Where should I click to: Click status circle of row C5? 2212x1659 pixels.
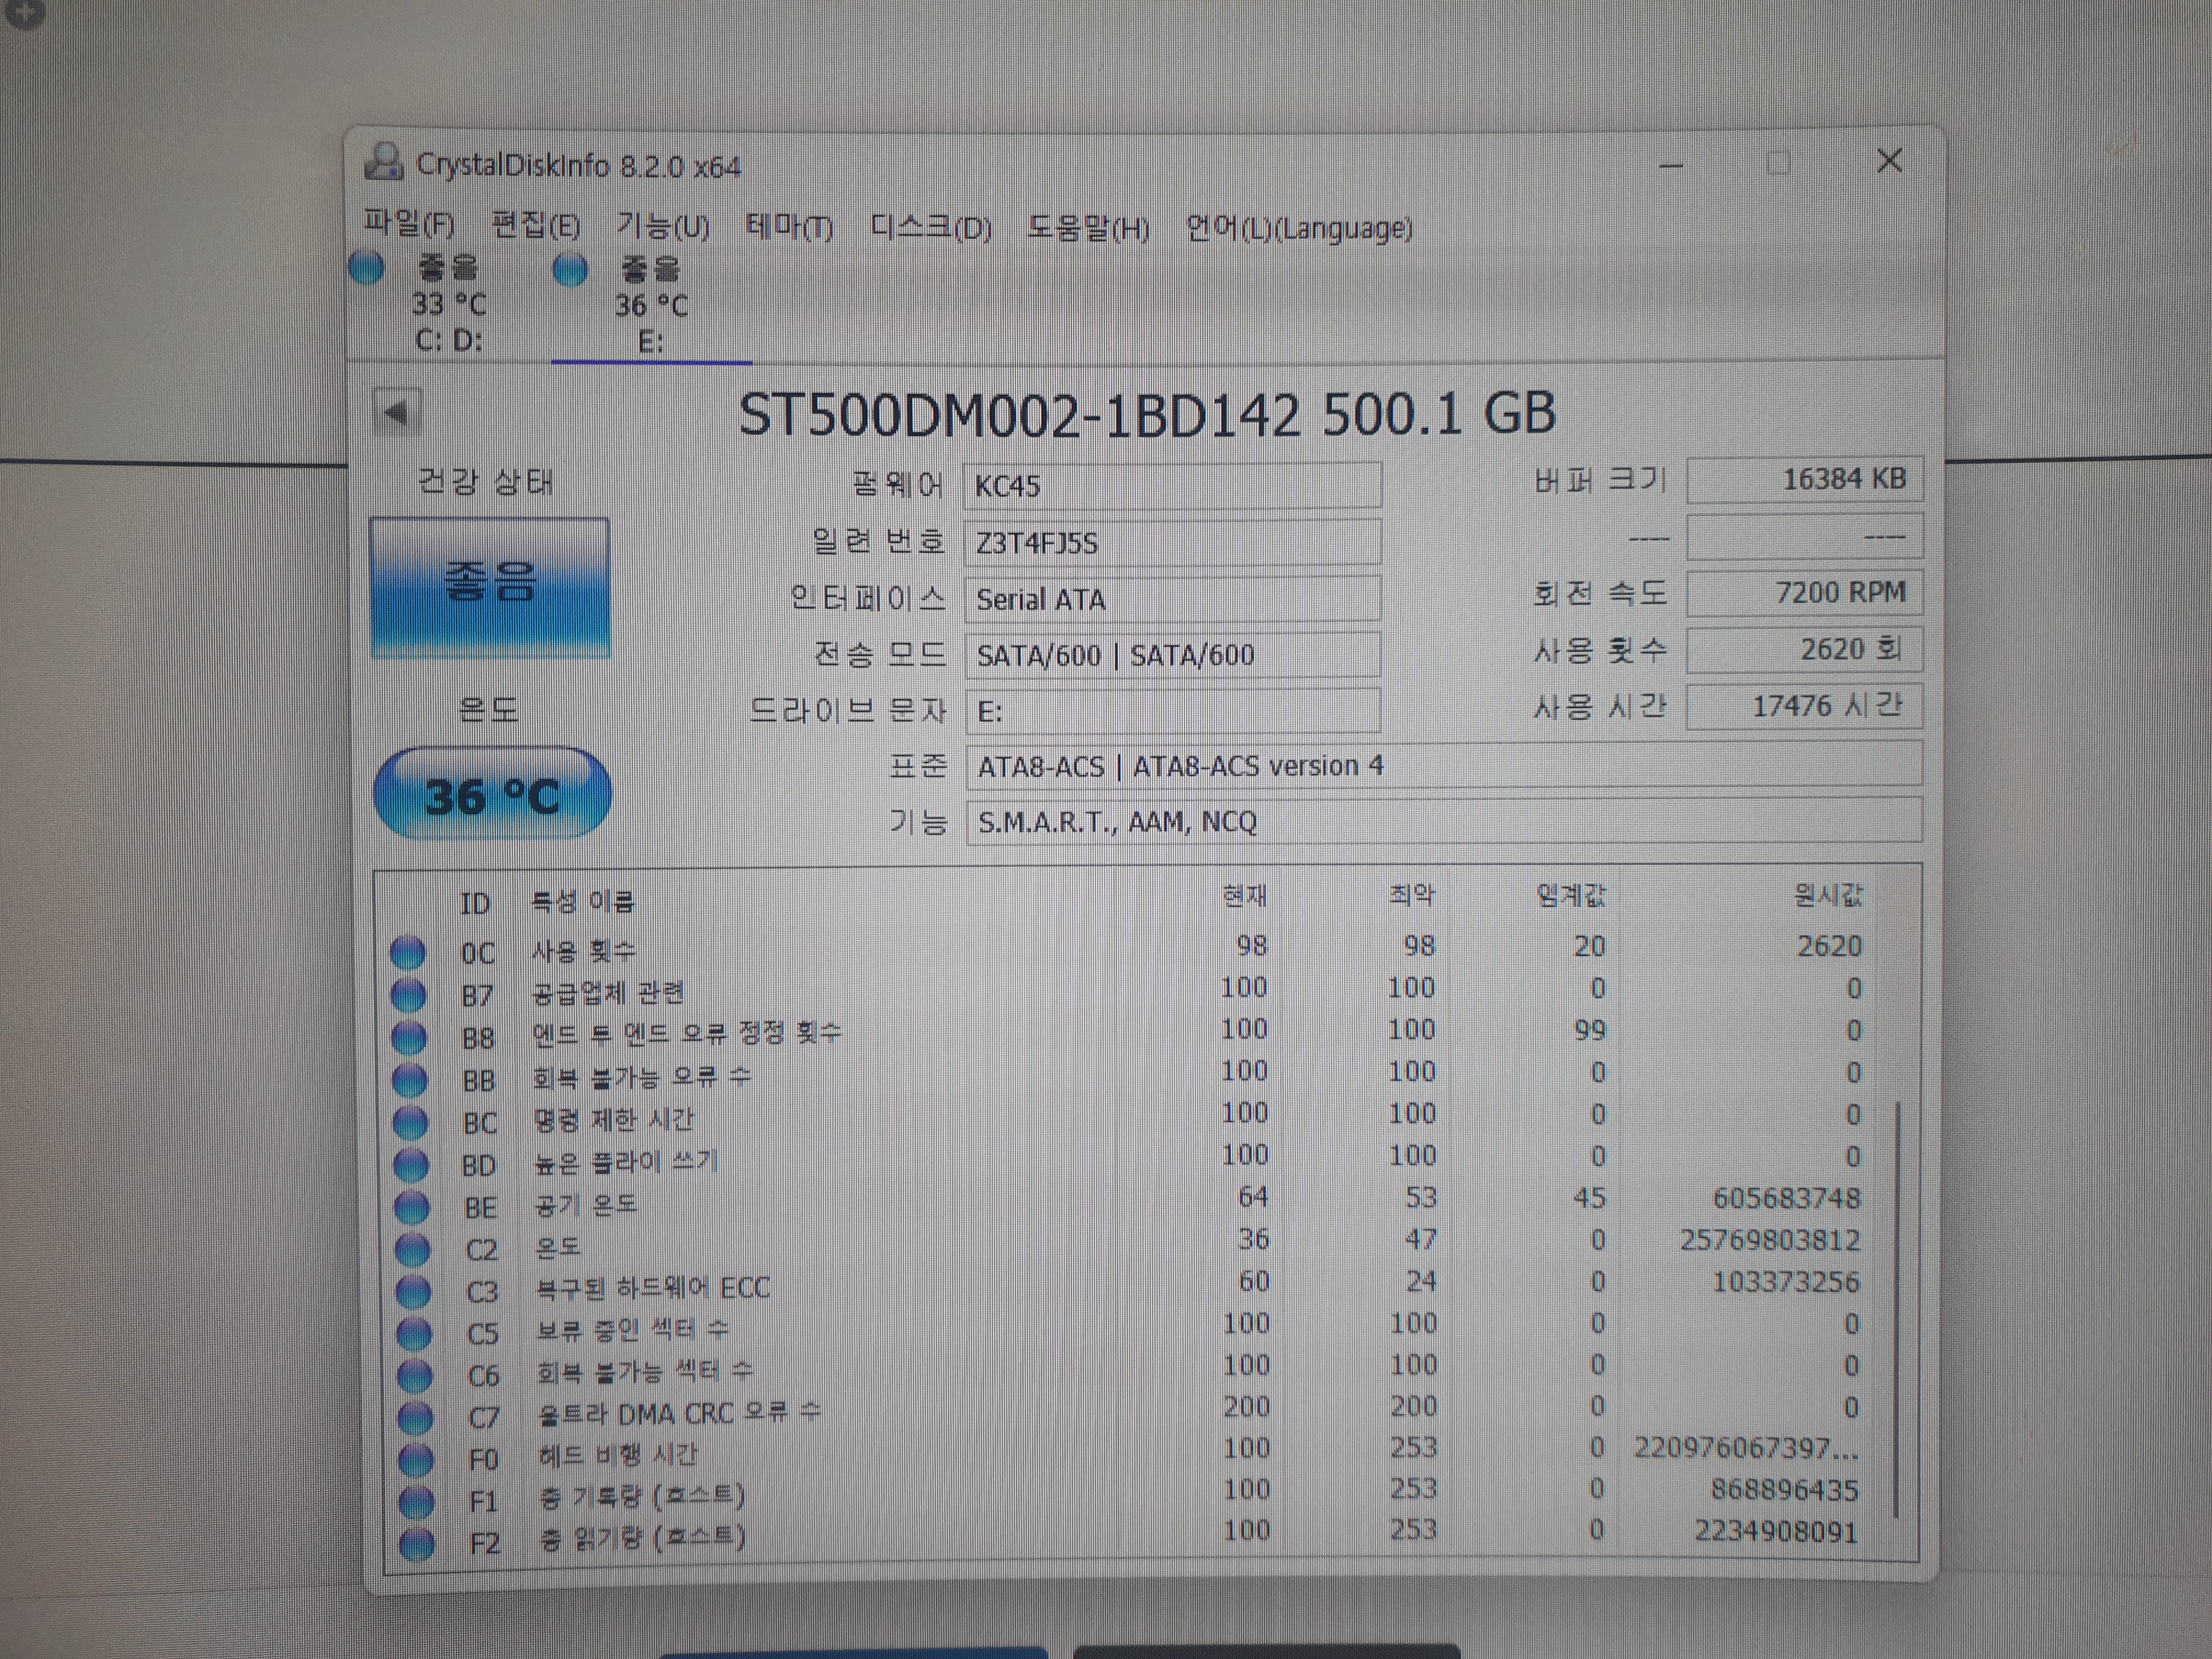pos(414,1333)
